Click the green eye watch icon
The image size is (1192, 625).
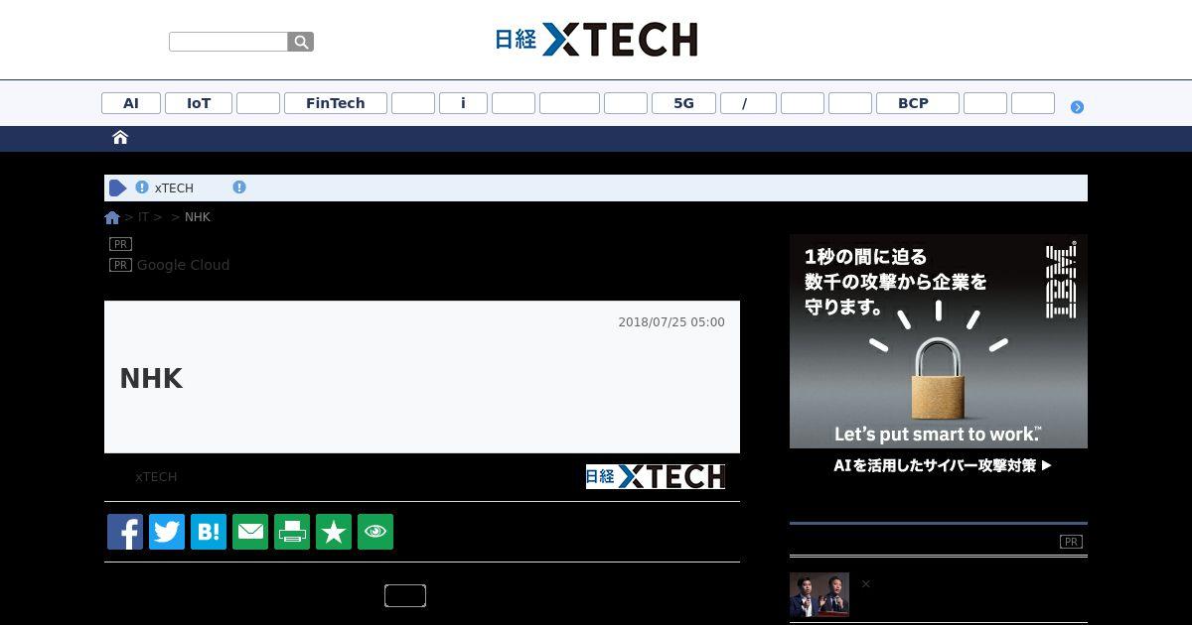click(x=375, y=532)
